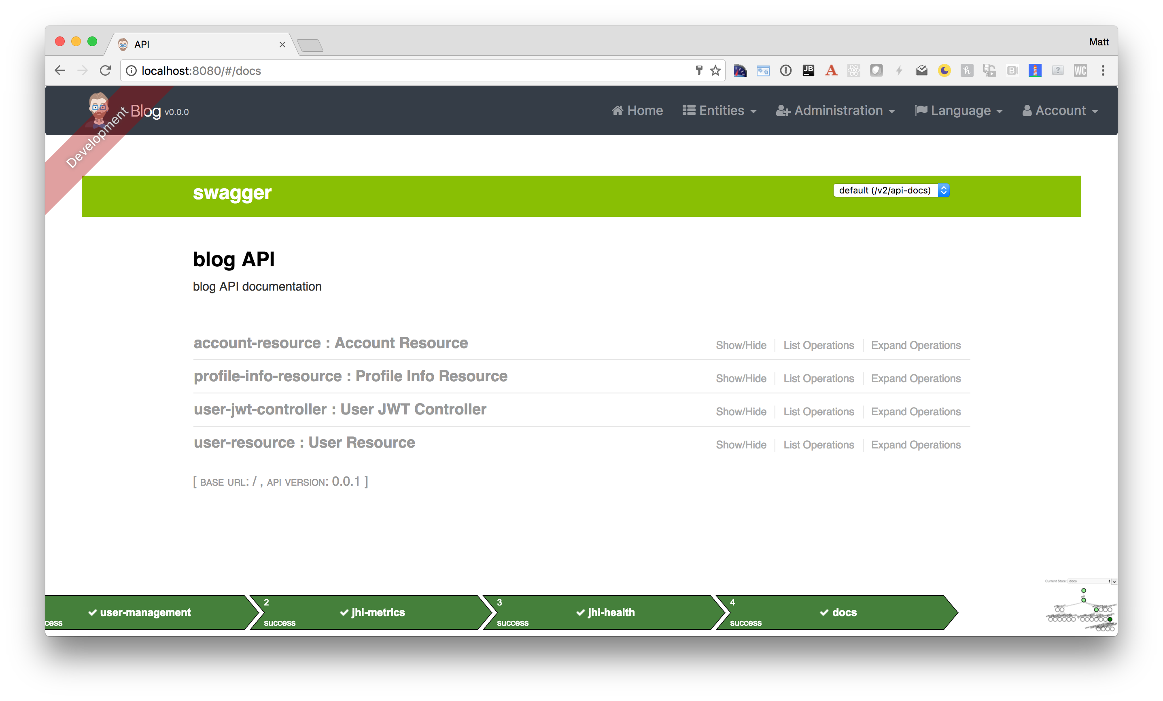The width and height of the screenshot is (1163, 701).
Task: Click the React DevTools extension icon
Action: pyautogui.click(x=853, y=71)
